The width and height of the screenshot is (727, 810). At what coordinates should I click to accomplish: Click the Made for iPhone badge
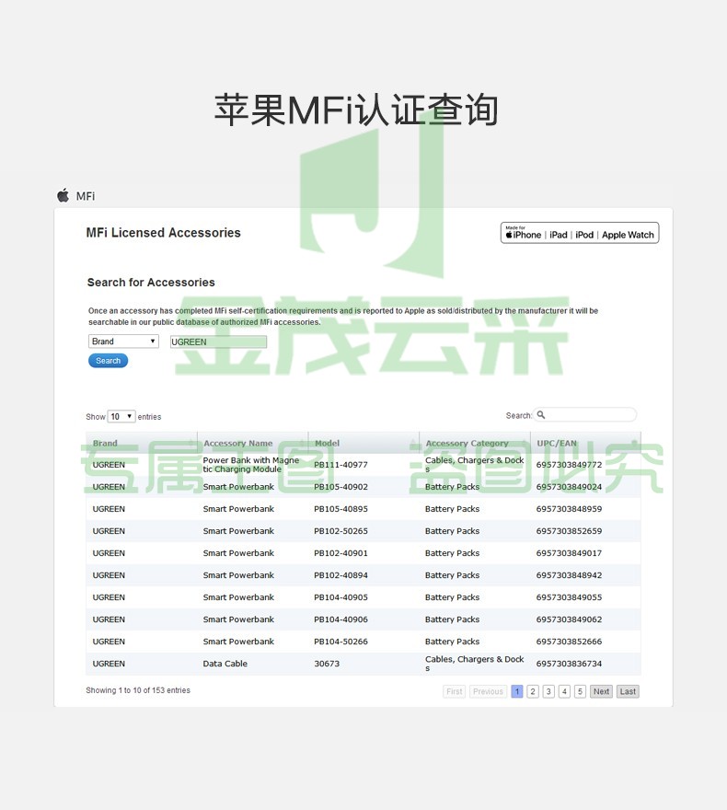pyautogui.click(x=580, y=233)
